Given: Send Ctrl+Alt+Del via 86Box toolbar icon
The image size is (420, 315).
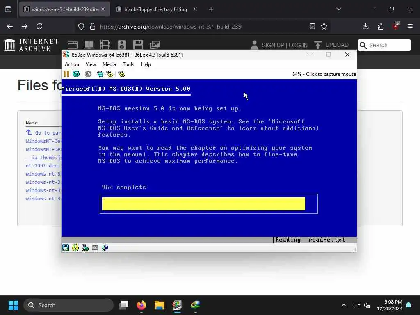Looking at the screenshot, I should pyautogui.click(x=100, y=74).
